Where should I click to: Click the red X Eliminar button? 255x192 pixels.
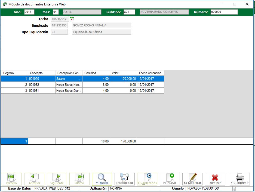(215, 179)
